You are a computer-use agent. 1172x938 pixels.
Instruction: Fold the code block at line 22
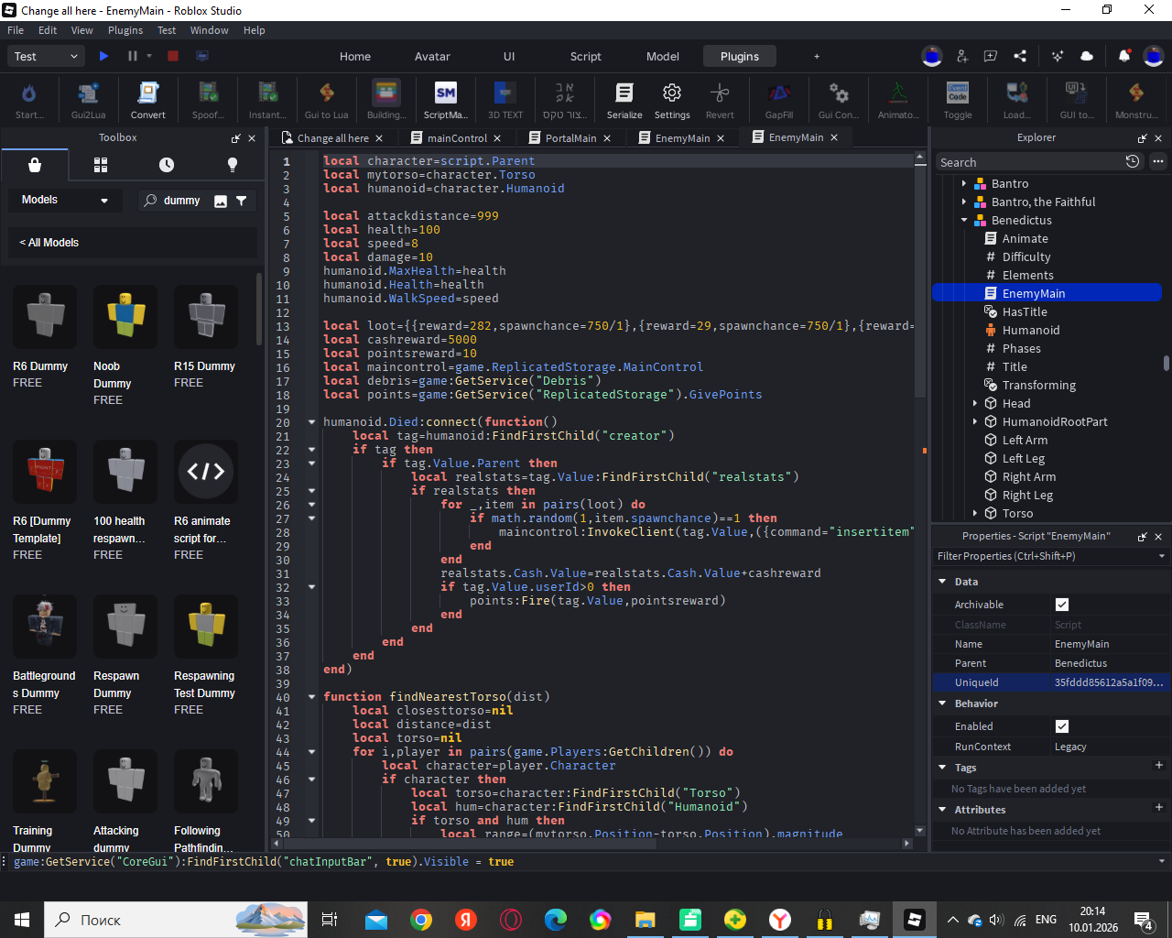click(311, 449)
